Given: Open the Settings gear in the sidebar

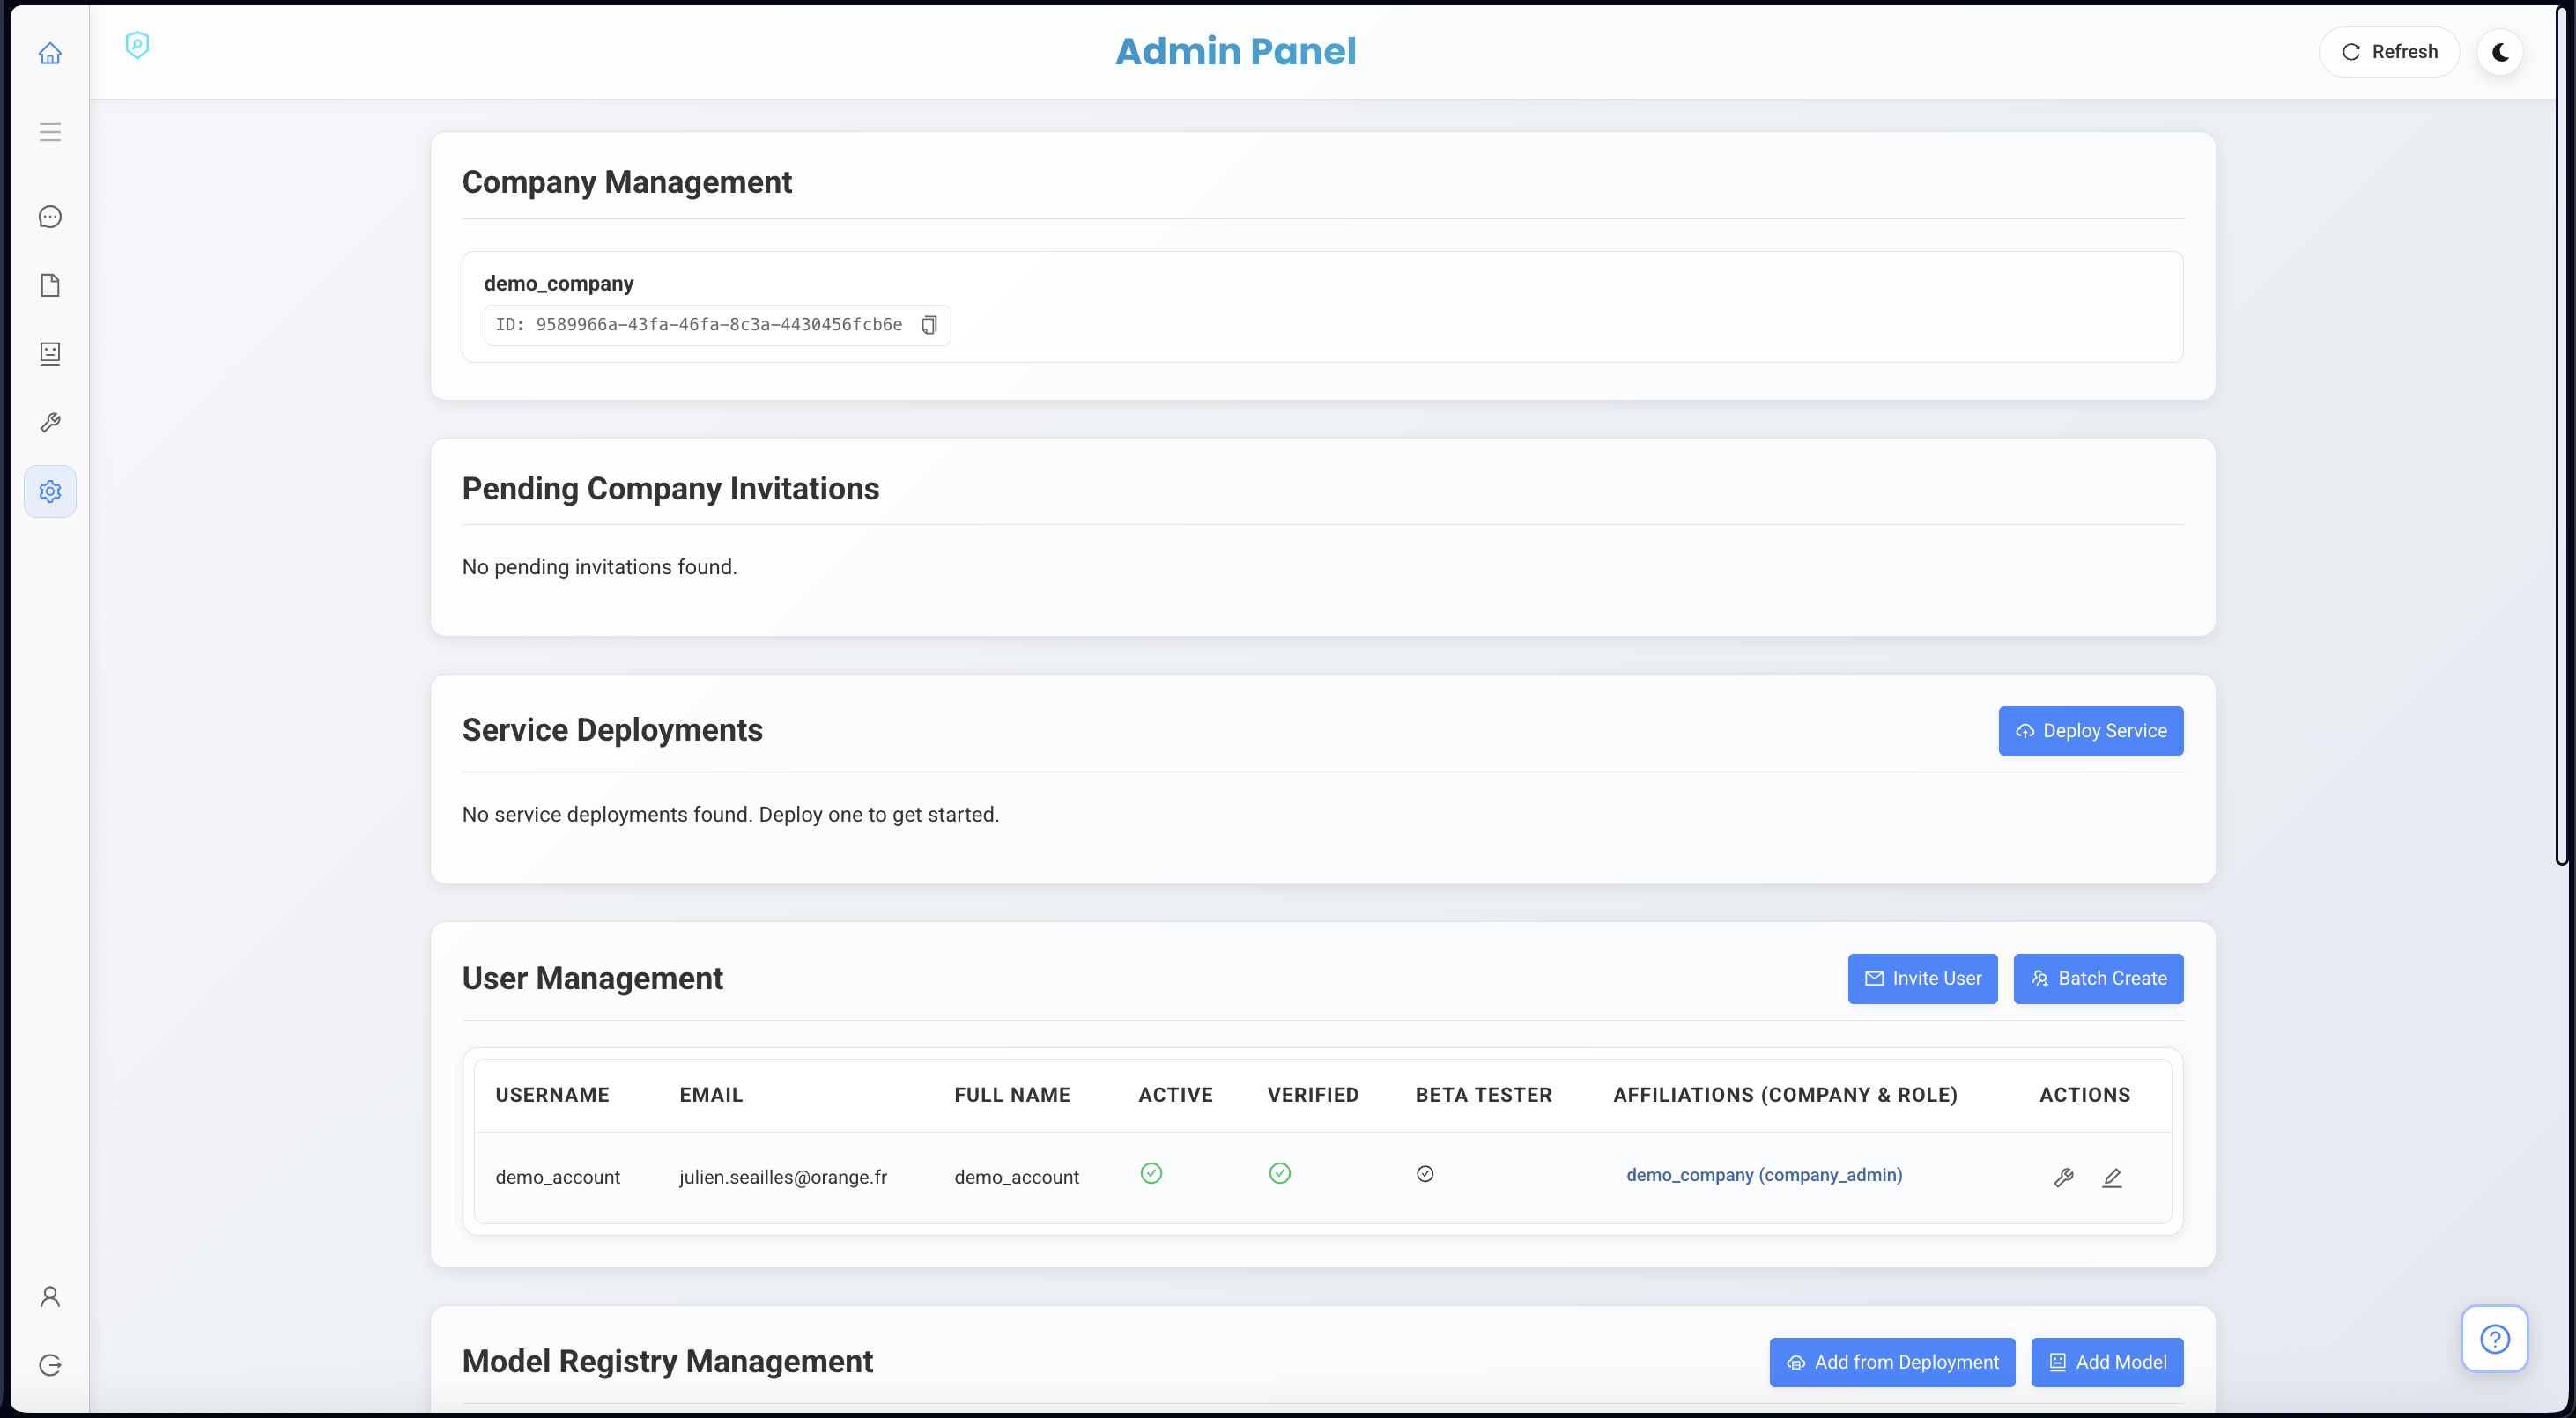Looking at the screenshot, I should click(50, 491).
